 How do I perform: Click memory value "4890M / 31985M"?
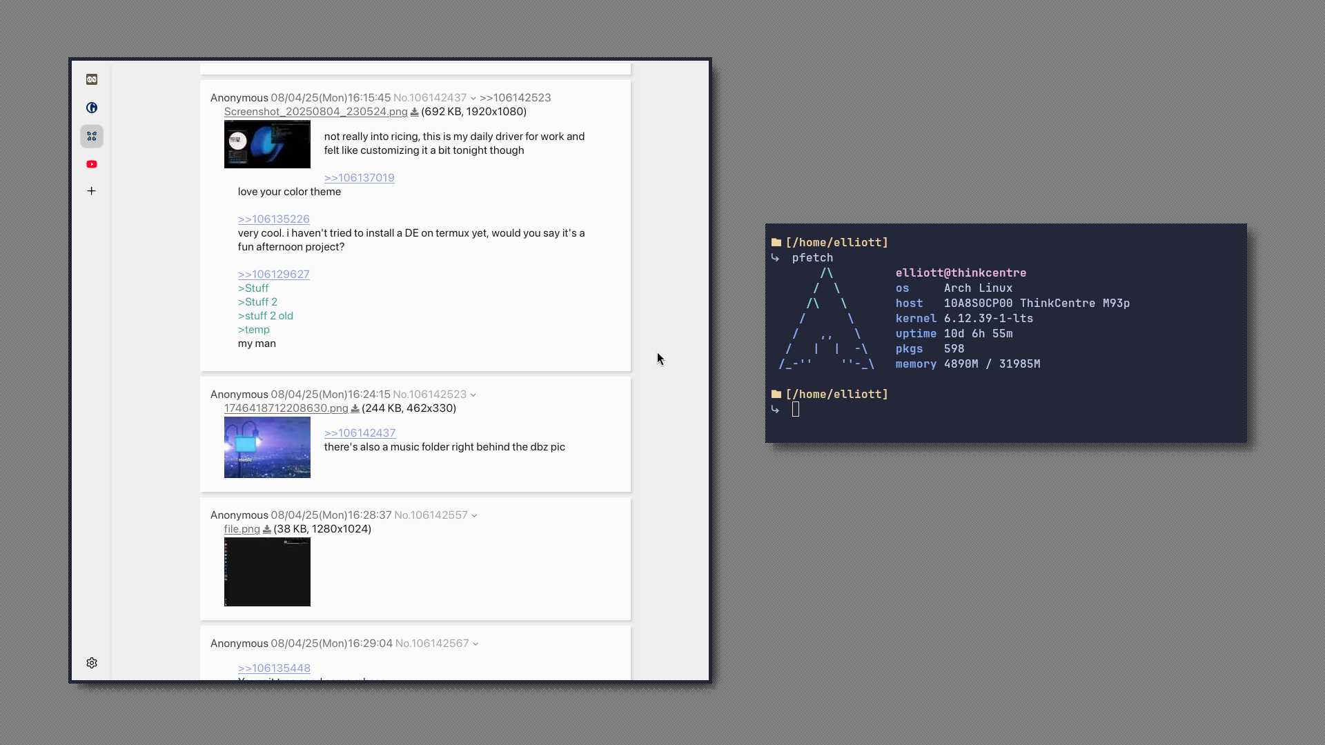point(992,364)
